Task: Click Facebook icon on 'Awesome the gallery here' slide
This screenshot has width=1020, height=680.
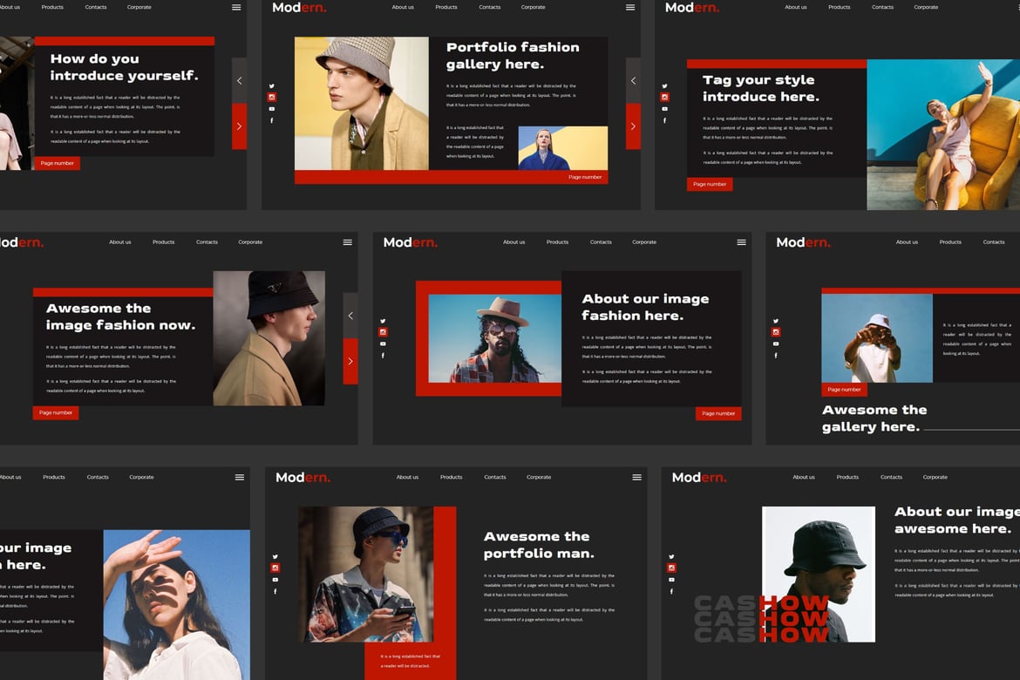Action: click(x=775, y=356)
